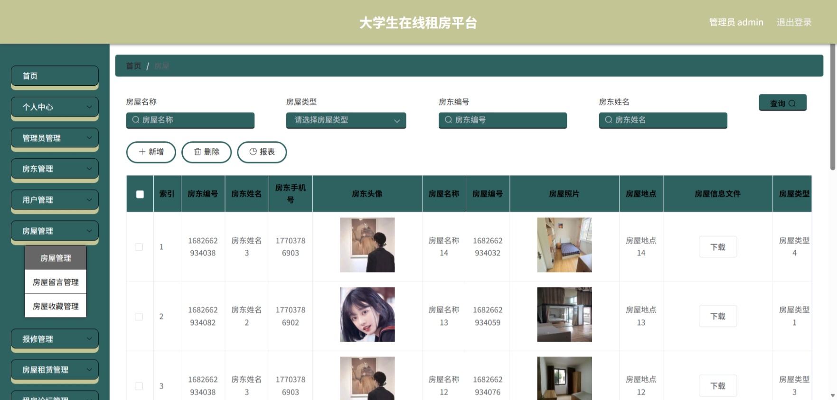Image resolution: width=837 pixels, height=400 pixels.
Task: Click the plus icon on 新增 button
Action: pyautogui.click(x=142, y=152)
